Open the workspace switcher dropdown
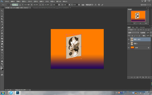This screenshot has width=152, height=95. pyautogui.click(x=145, y=5)
